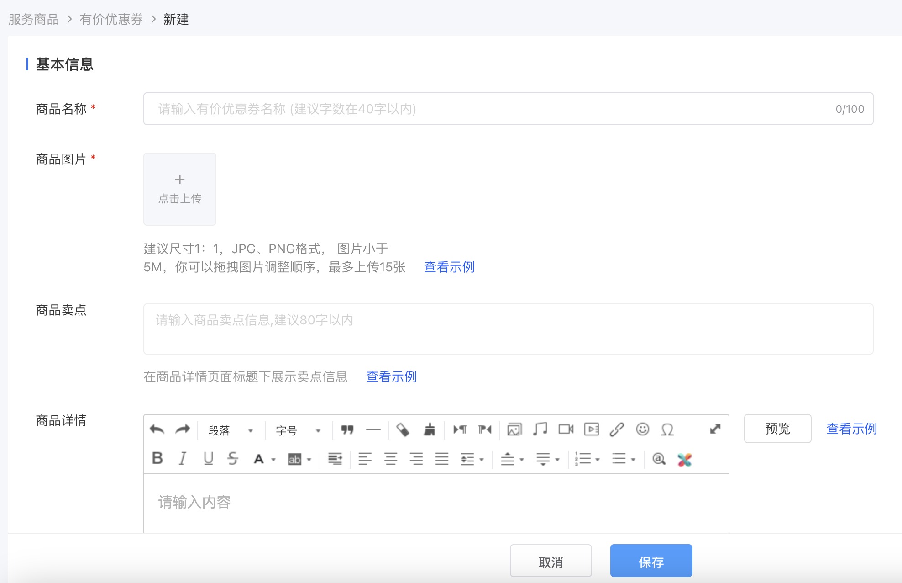Click the blue 保存 save button
The height and width of the screenshot is (583, 902).
click(x=651, y=562)
